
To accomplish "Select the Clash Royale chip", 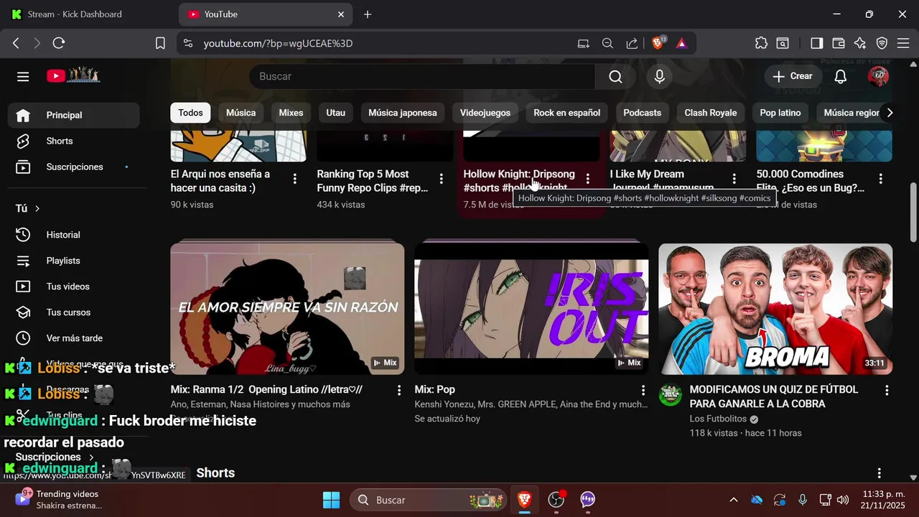I will tap(710, 113).
